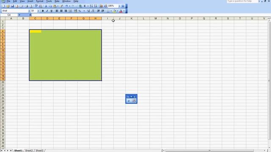Open the File menu
The height and width of the screenshot is (152, 271).
8,1
